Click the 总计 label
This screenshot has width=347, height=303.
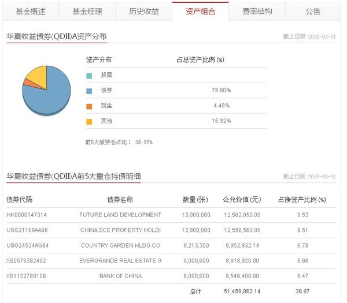(x=195, y=291)
